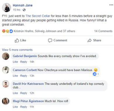Open Hannah Jane's profile name link
This screenshot has height=111, width=114.
pyautogui.click(x=23, y=5)
